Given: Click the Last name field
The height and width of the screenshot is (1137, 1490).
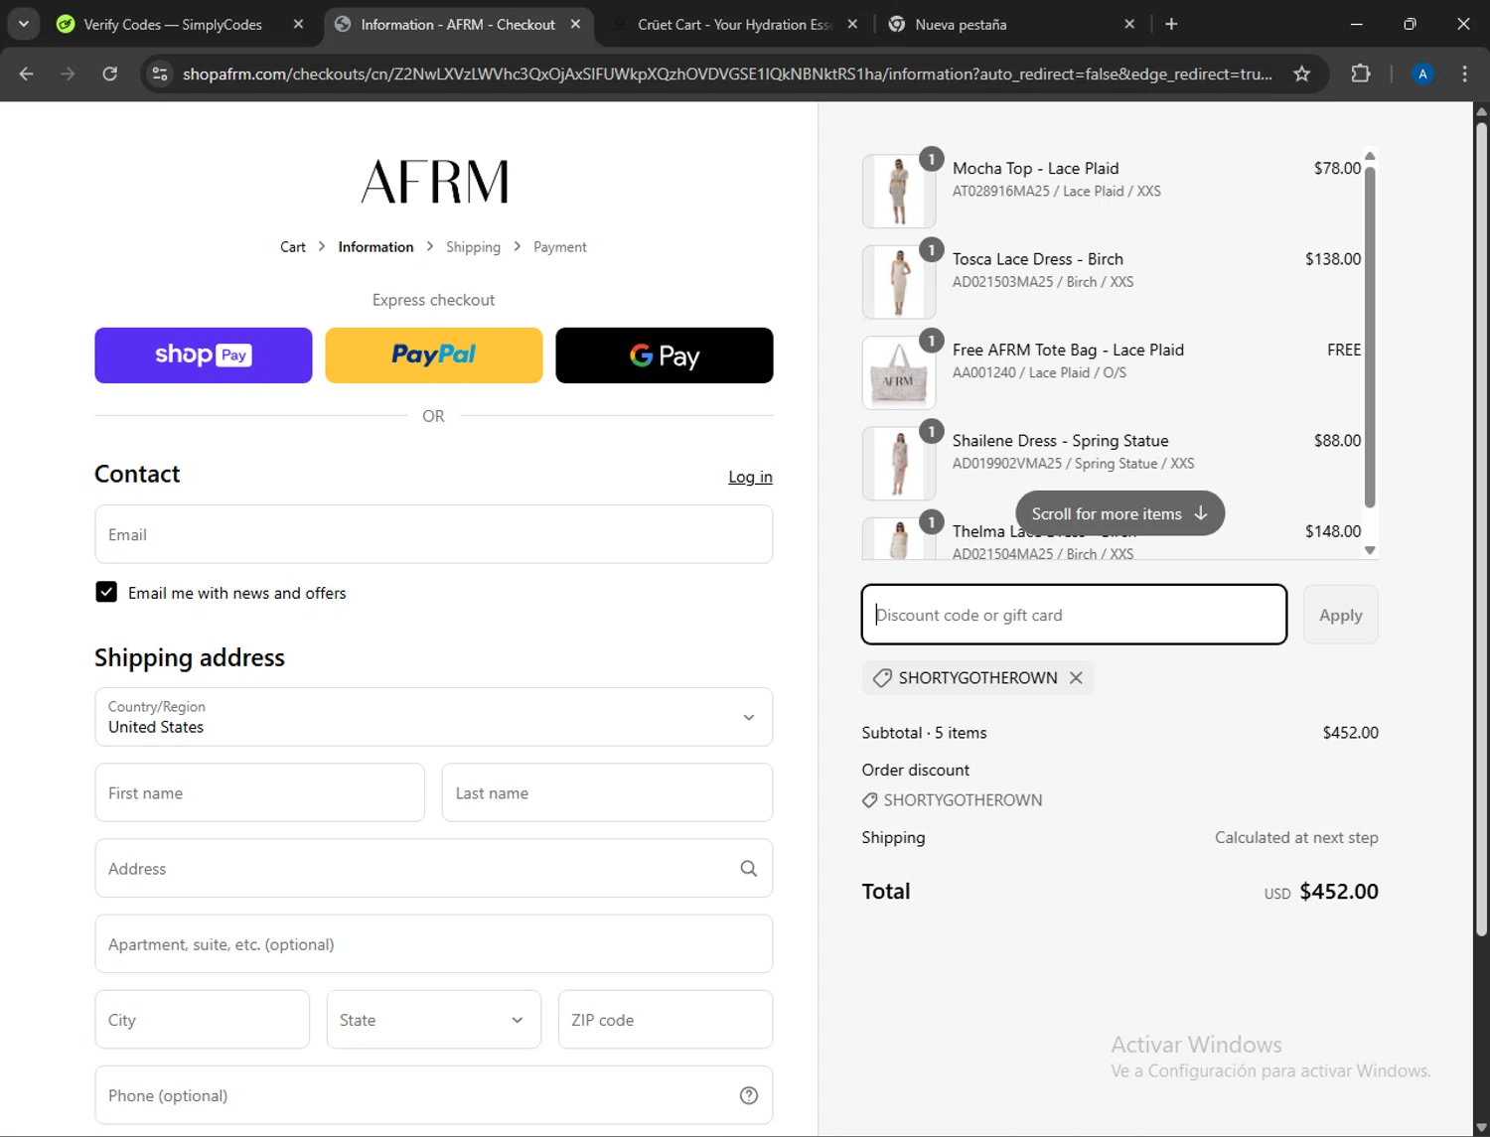Looking at the screenshot, I should point(607,792).
